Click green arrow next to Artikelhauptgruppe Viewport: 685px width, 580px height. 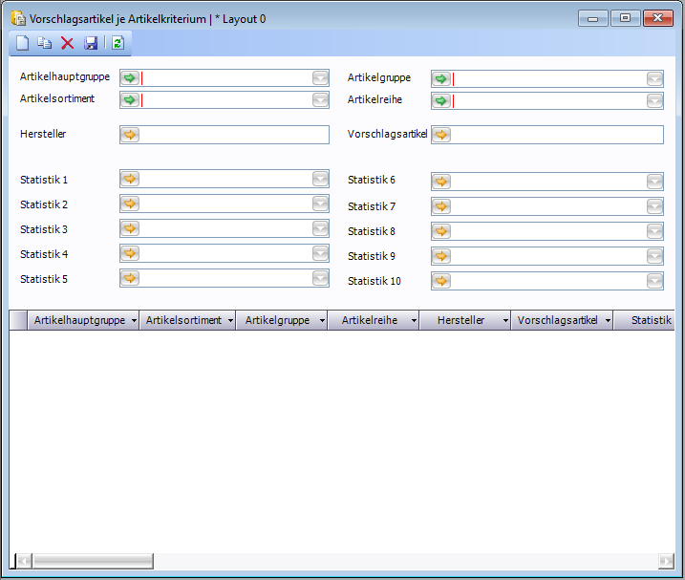pos(130,78)
